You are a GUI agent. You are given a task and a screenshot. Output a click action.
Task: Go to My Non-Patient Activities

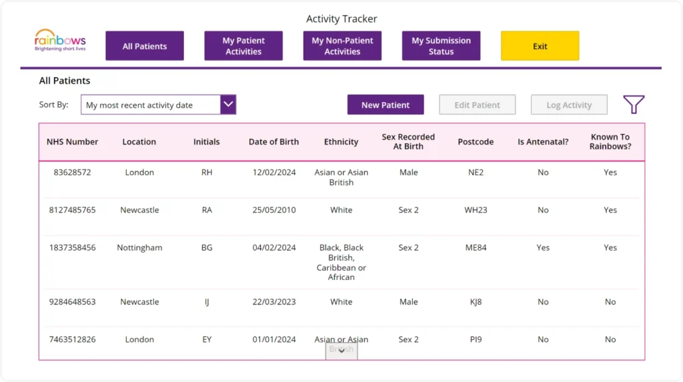342,46
